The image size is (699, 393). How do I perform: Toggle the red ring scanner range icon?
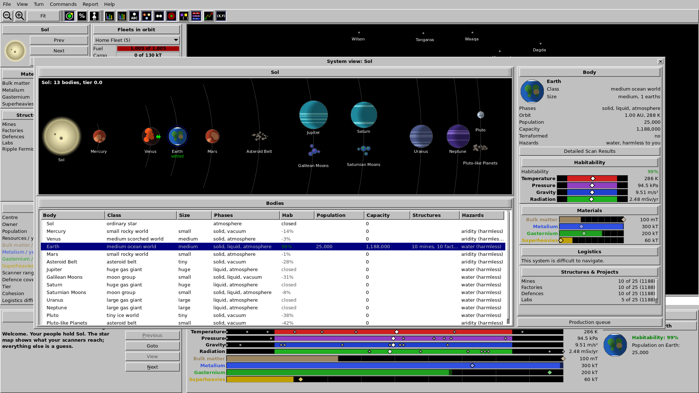click(x=171, y=16)
